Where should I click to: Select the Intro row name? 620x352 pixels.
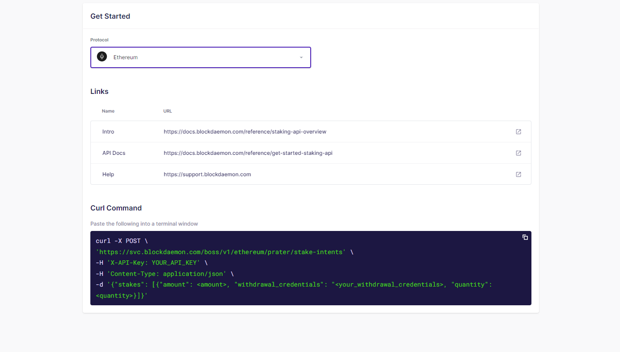(x=108, y=132)
